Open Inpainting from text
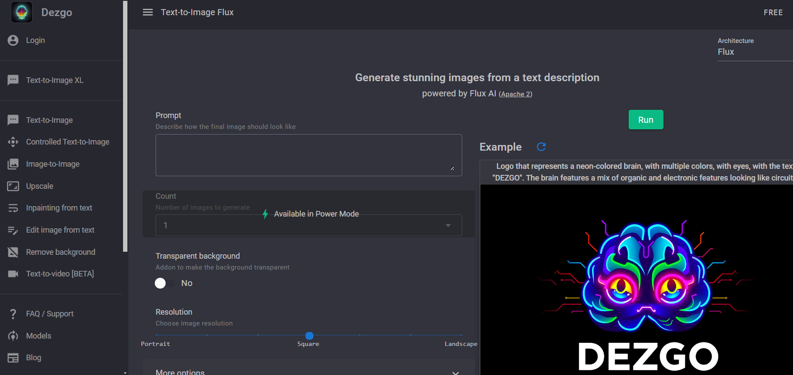 pos(59,208)
